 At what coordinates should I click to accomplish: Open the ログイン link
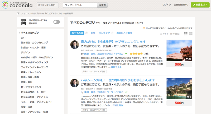167,5
